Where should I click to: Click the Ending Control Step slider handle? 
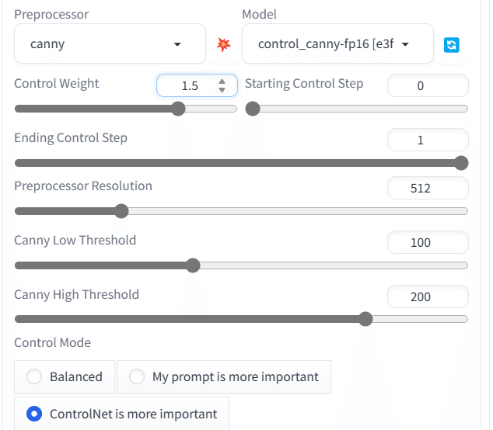tap(461, 163)
